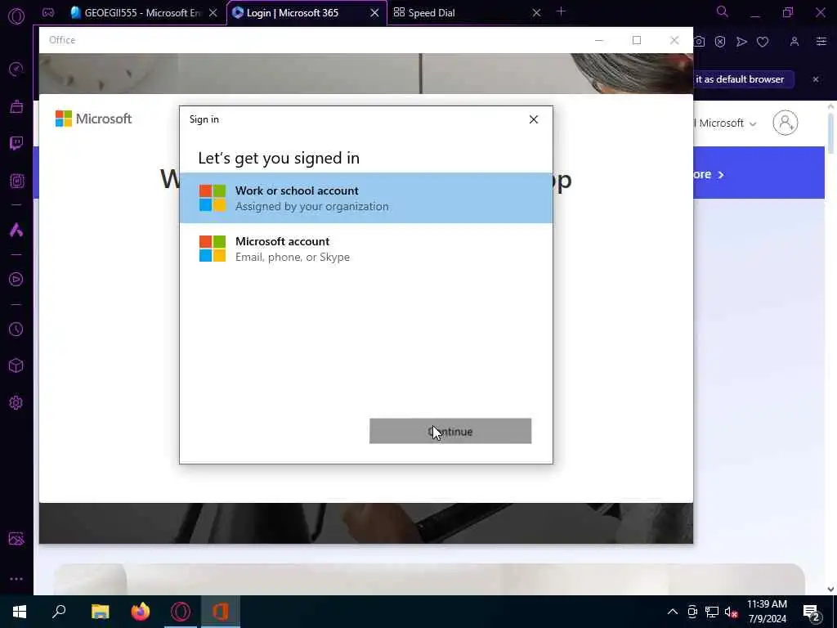Click the network tray icon
Viewport: 837px width, 628px height.
pyautogui.click(x=712, y=612)
